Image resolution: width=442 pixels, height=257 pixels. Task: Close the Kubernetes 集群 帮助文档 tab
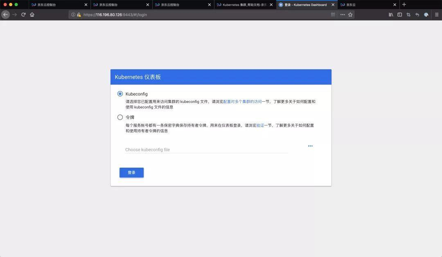pyautogui.click(x=271, y=5)
